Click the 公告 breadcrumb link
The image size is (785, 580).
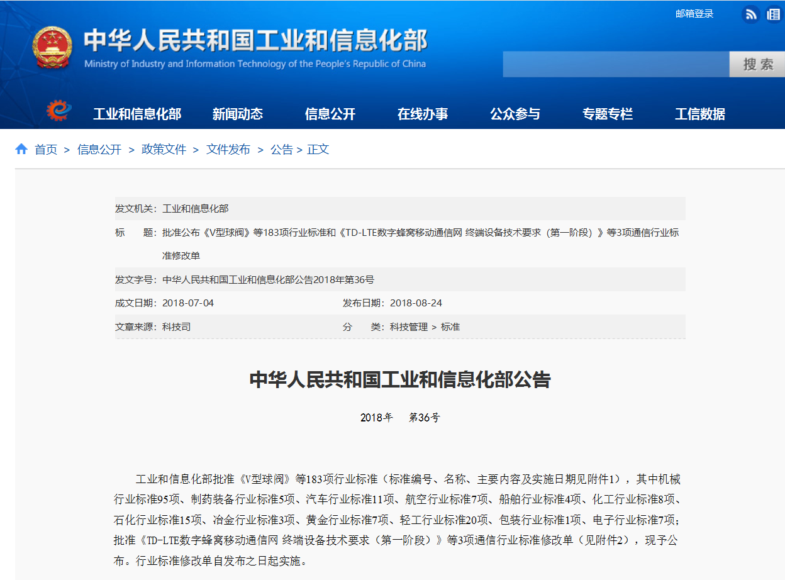[x=281, y=150]
